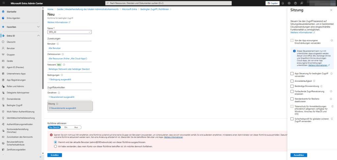Open the Alle Benutzer assignment link
337x160 pixels.
coord(55,48)
